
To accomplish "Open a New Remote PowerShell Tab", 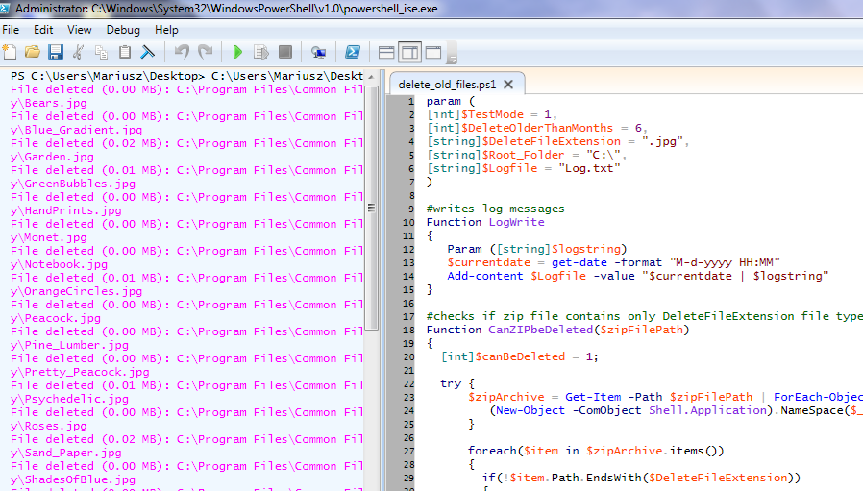I will tap(318, 52).
